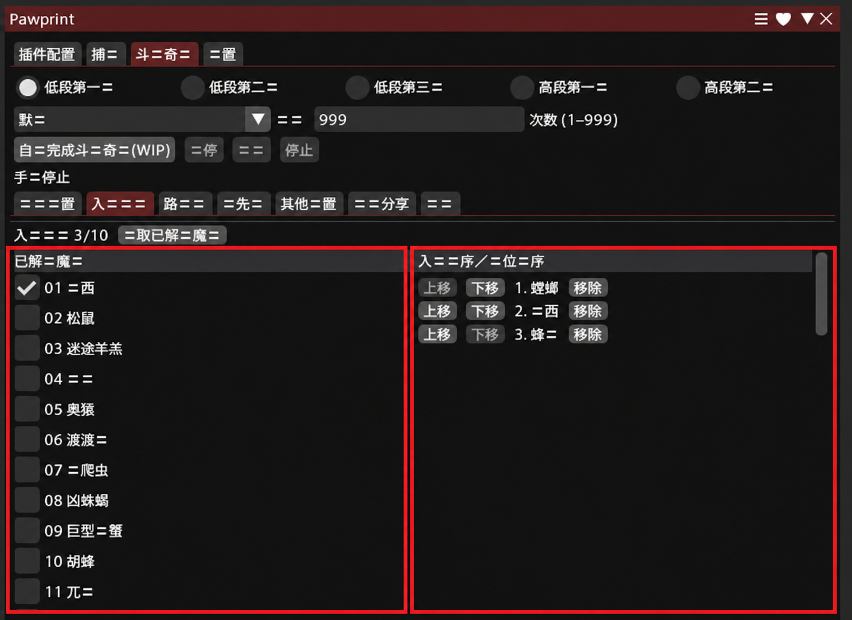Viewport: 852px width, 620px height.
Task: Click 下移 for entry 2. =西
Action: coord(485,311)
